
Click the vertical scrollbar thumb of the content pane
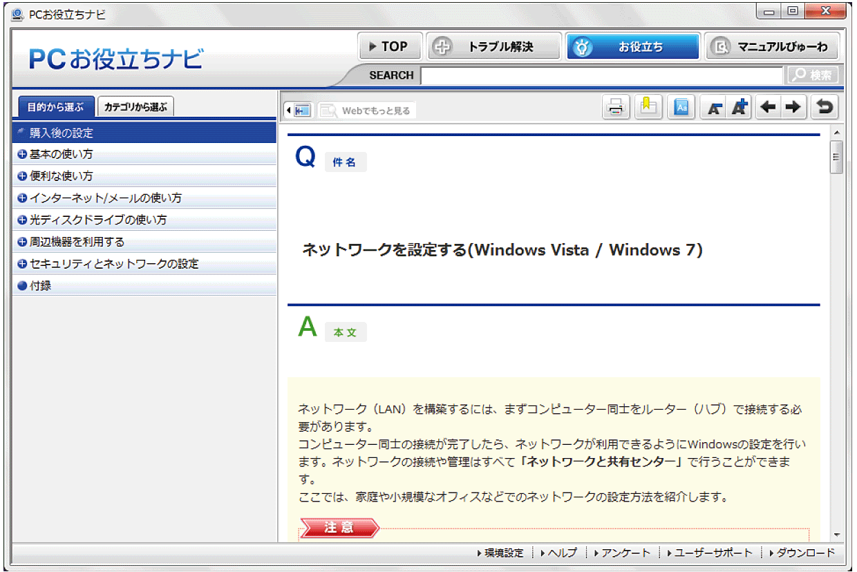837,158
